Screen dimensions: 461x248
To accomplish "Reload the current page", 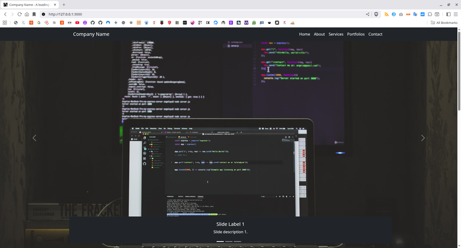I will coord(20,14).
